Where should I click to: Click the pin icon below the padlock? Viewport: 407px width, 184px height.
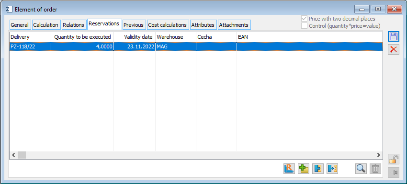point(394,172)
